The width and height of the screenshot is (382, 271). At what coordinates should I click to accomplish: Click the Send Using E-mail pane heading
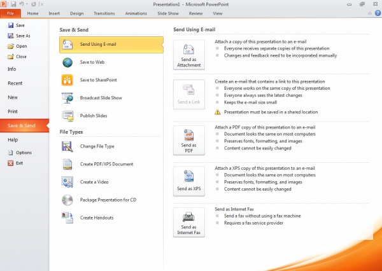[x=194, y=29]
